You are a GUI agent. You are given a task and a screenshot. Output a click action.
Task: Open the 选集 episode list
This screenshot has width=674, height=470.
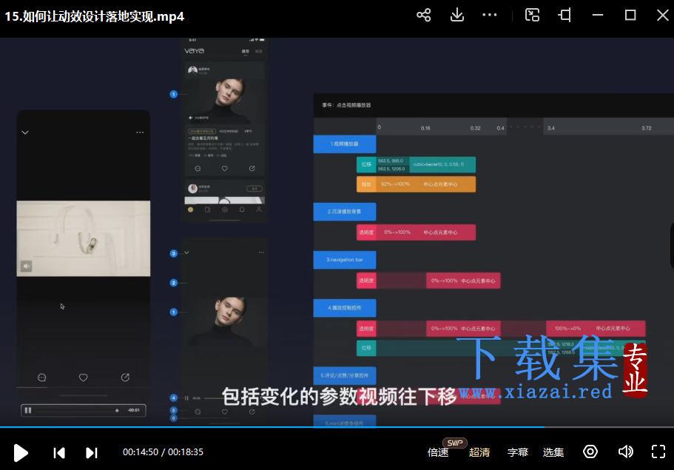(553, 452)
